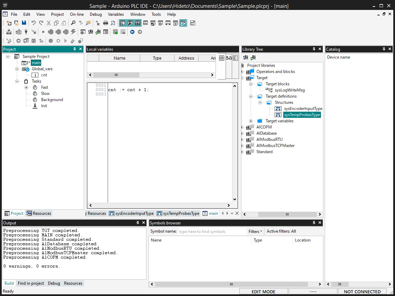This screenshot has height=296, width=395.
Task: Click the EDIT MODE button in the status bar
Action: point(263,291)
